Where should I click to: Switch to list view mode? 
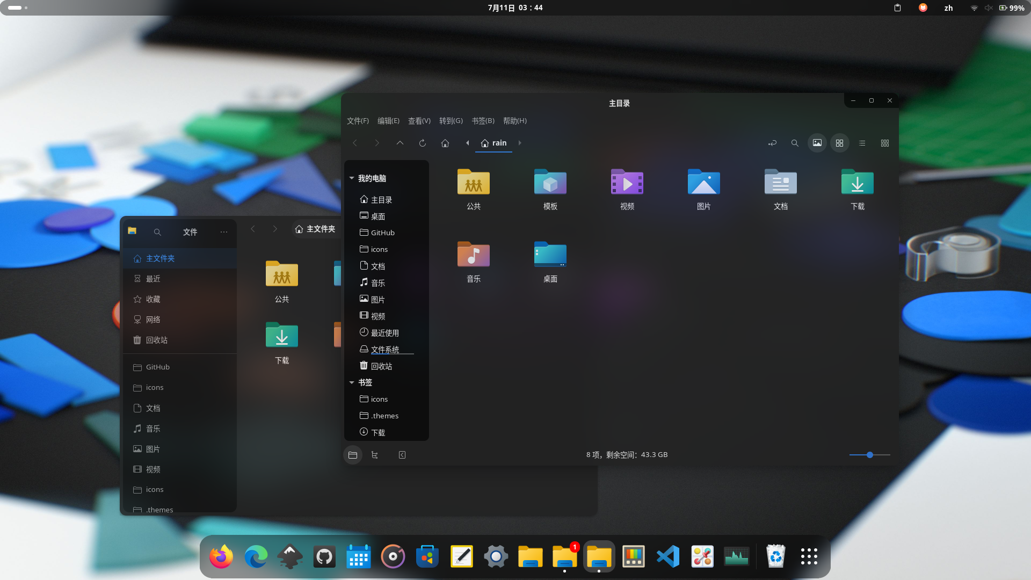tap(862, 143)
